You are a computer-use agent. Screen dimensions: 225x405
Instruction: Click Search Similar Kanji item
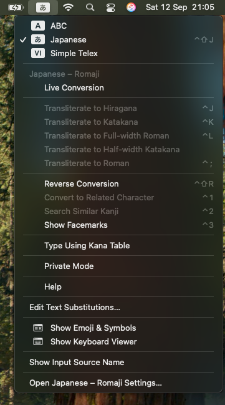(118, 211)
